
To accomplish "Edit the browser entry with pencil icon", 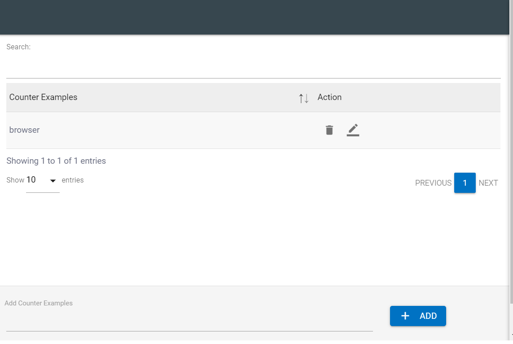I will tap(353, 130).
